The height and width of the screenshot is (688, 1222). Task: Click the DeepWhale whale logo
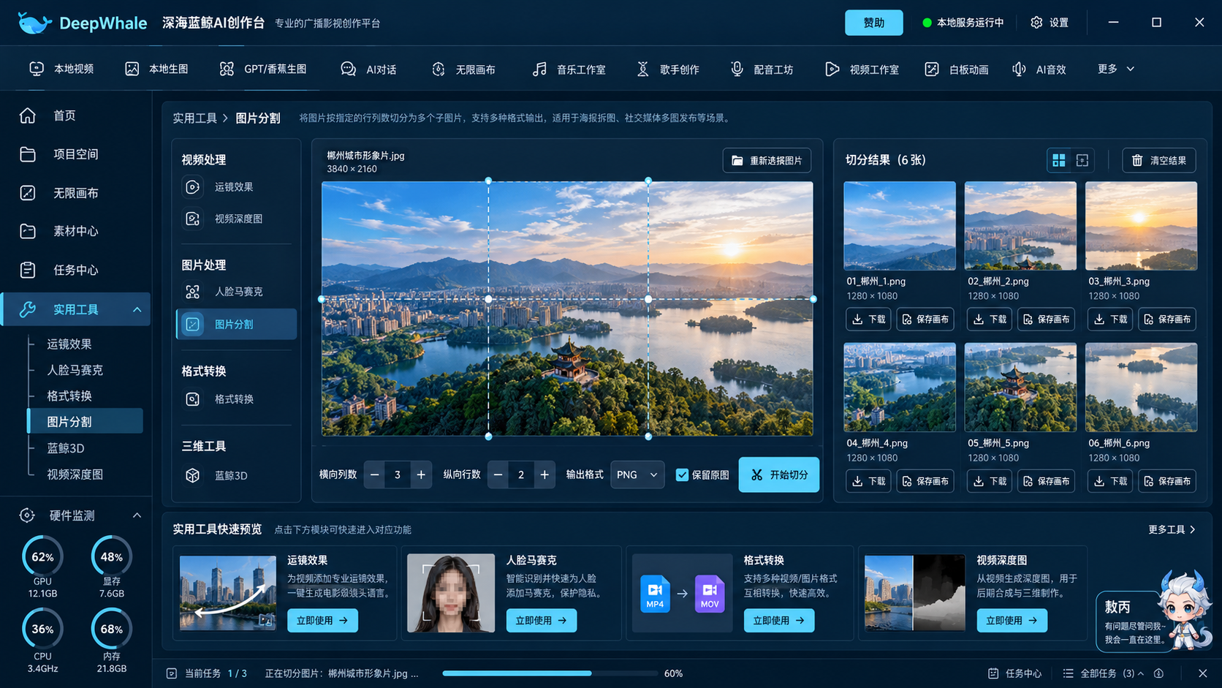click(x=35, y=23)
